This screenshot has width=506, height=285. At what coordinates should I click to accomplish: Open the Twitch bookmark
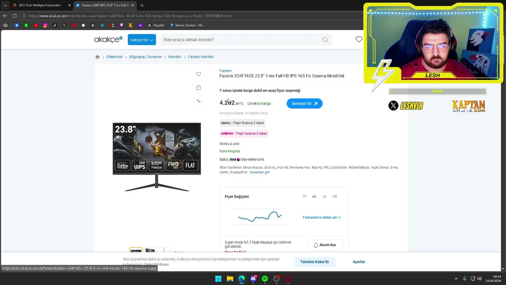(121, 25)
